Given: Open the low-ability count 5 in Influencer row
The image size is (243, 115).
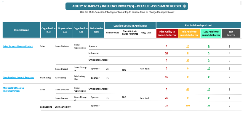Looking at the screenshot, I should 209,53.
